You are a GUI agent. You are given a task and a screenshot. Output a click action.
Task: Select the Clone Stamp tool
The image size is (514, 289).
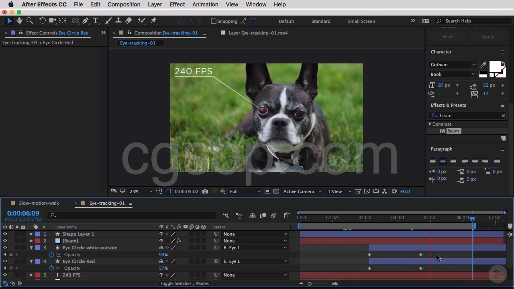118,21
